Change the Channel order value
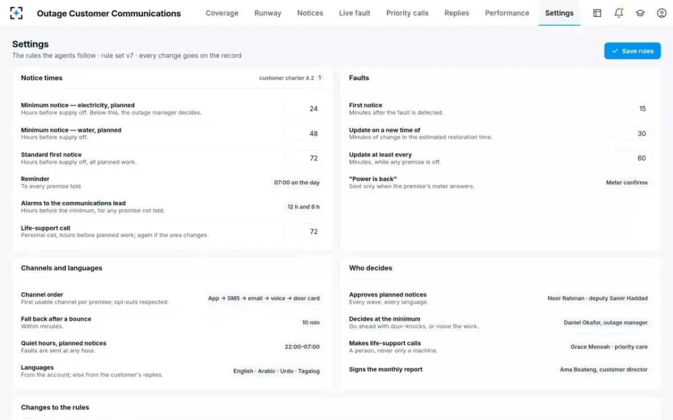The image size is (673, 420). tap(264, 298)
